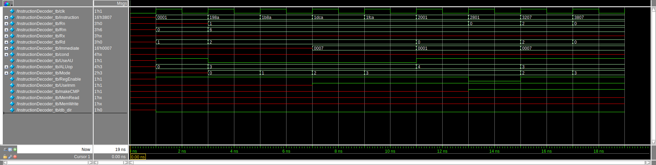Remove Cursor 1 with red minus icon
The image size is (656, 165).
pos(15,156)
